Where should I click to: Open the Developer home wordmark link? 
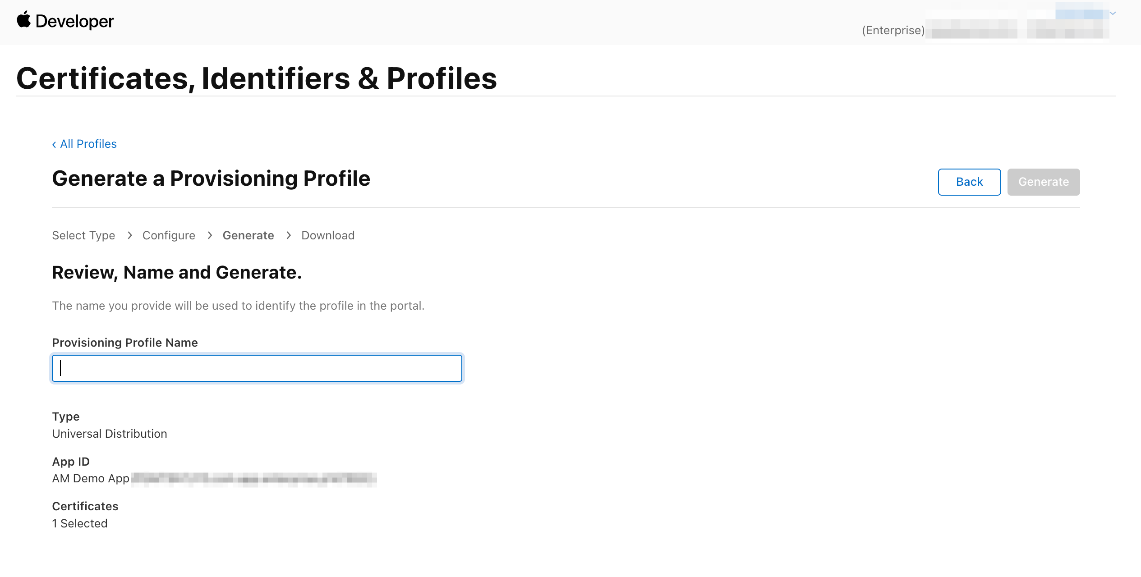click(x=74, y=21)
